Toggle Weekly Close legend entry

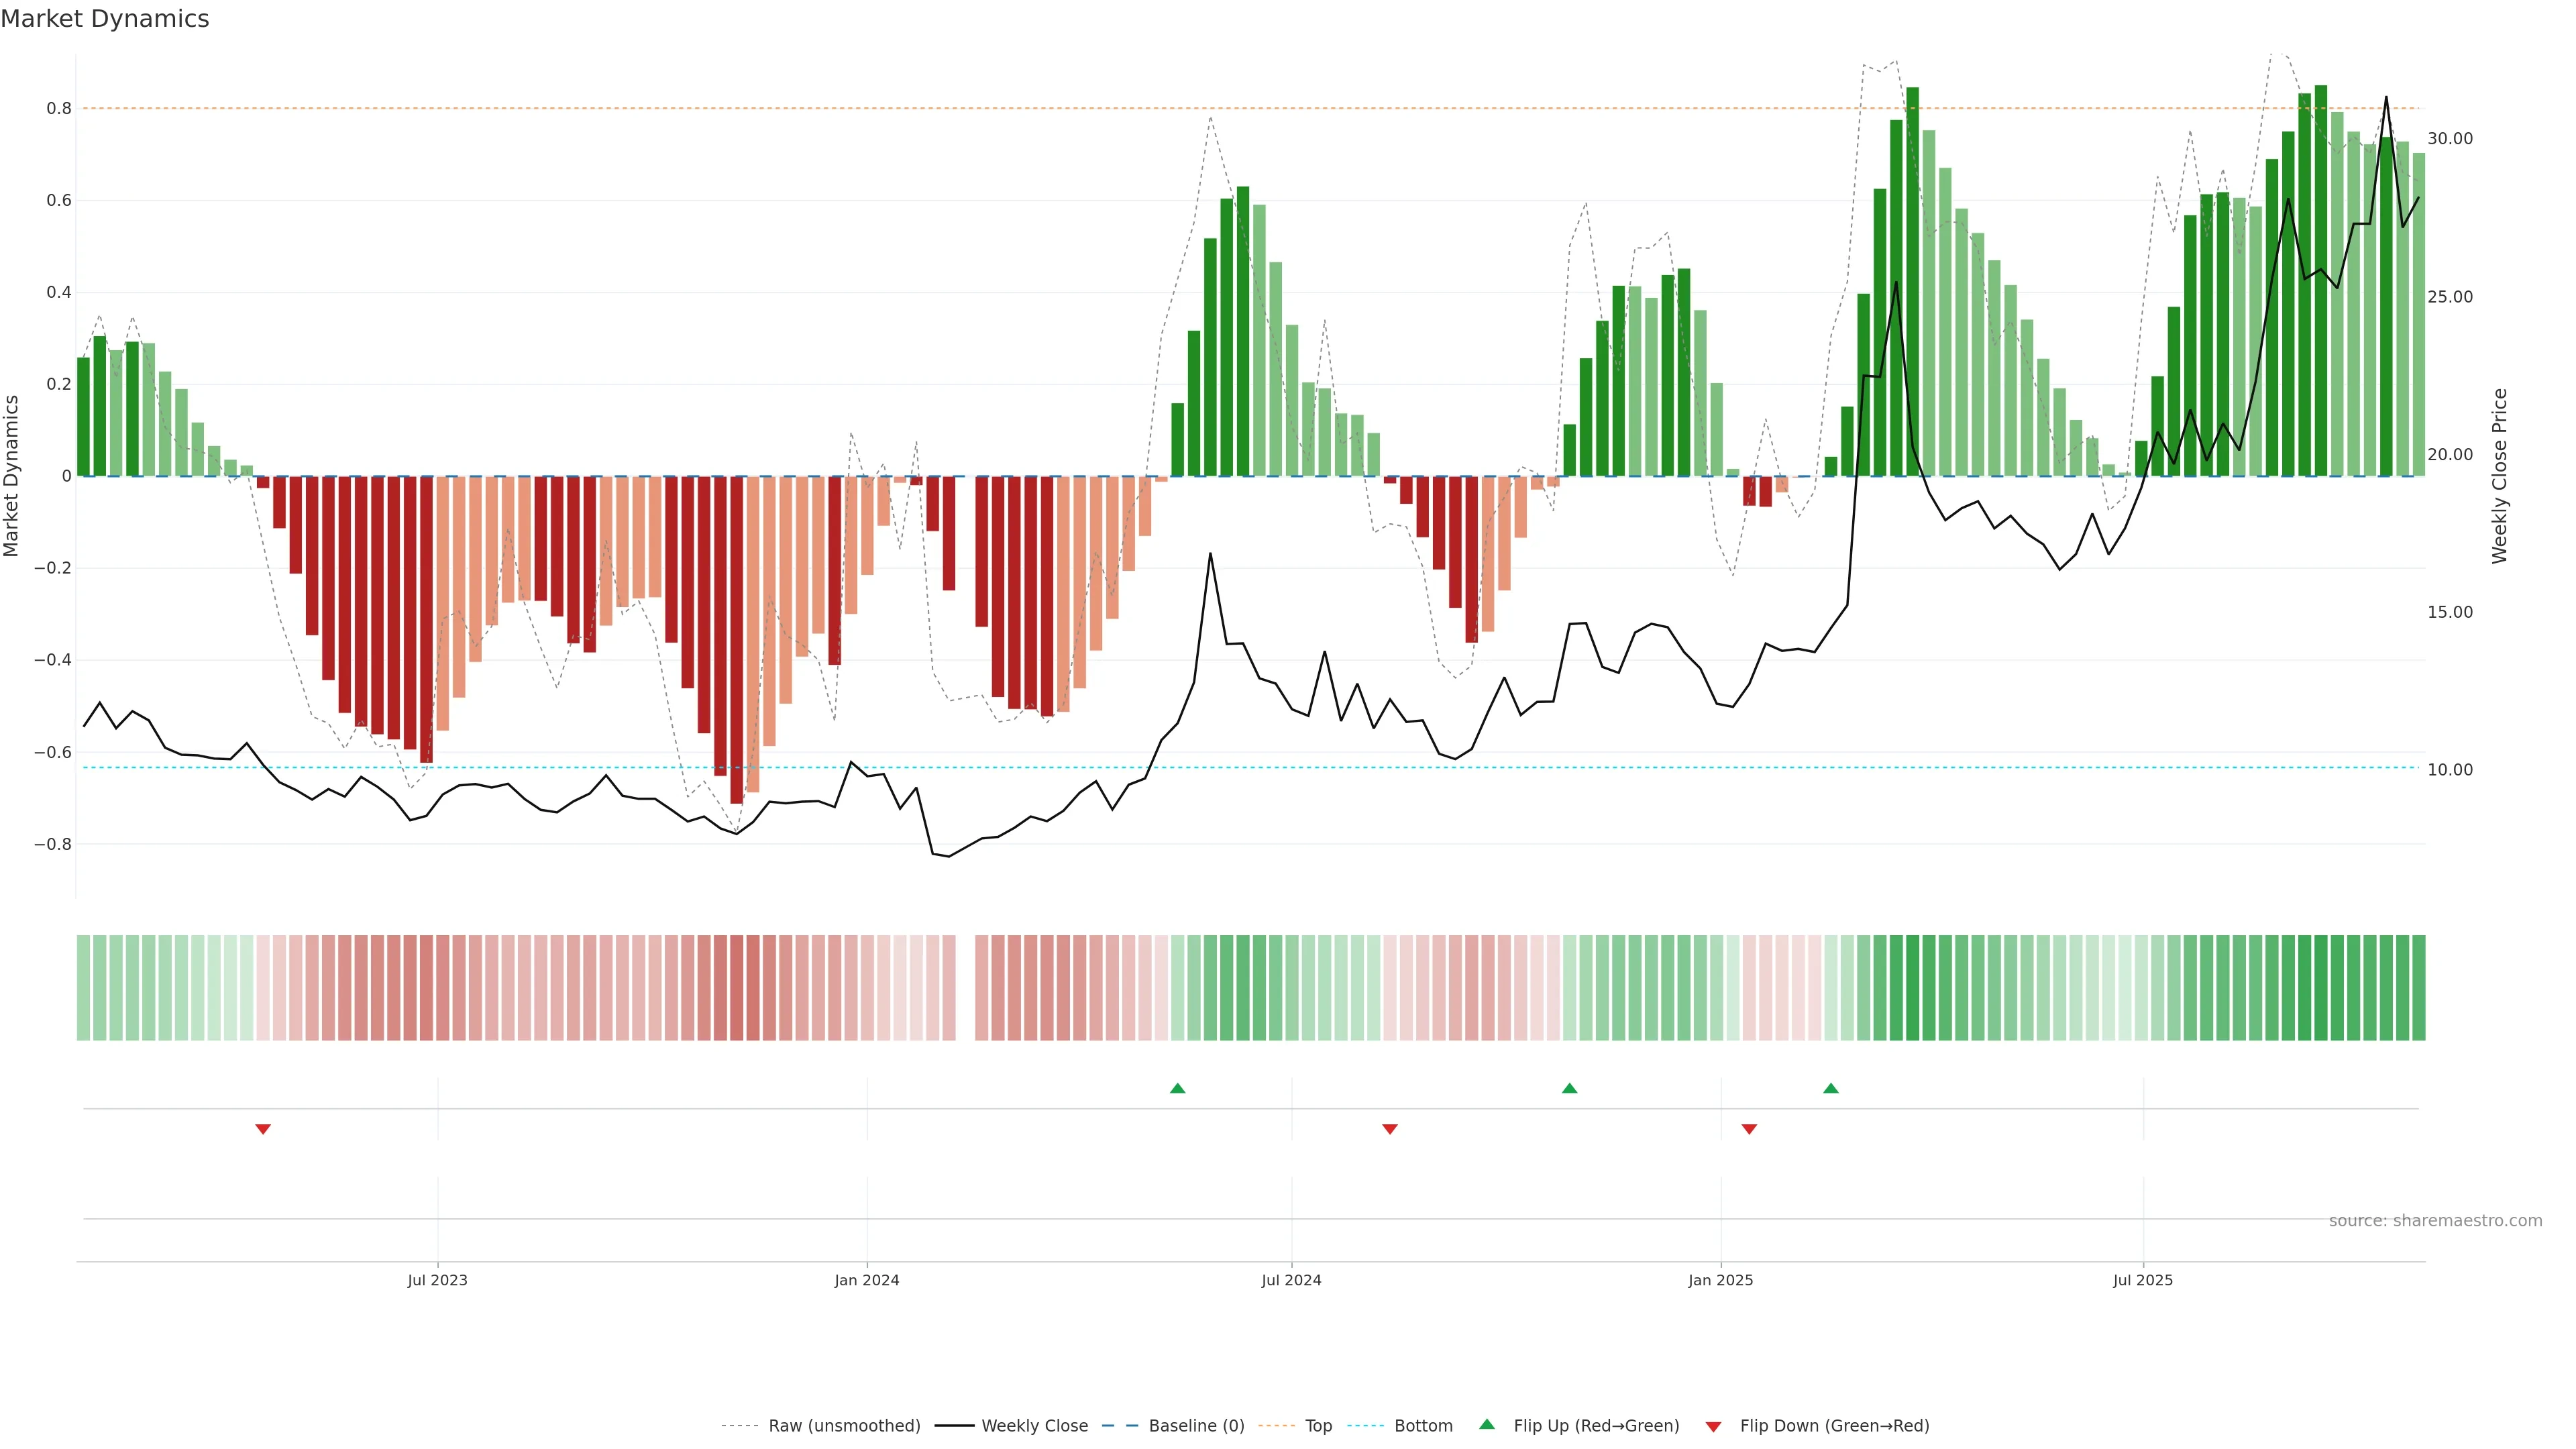coord(1034,1426)
